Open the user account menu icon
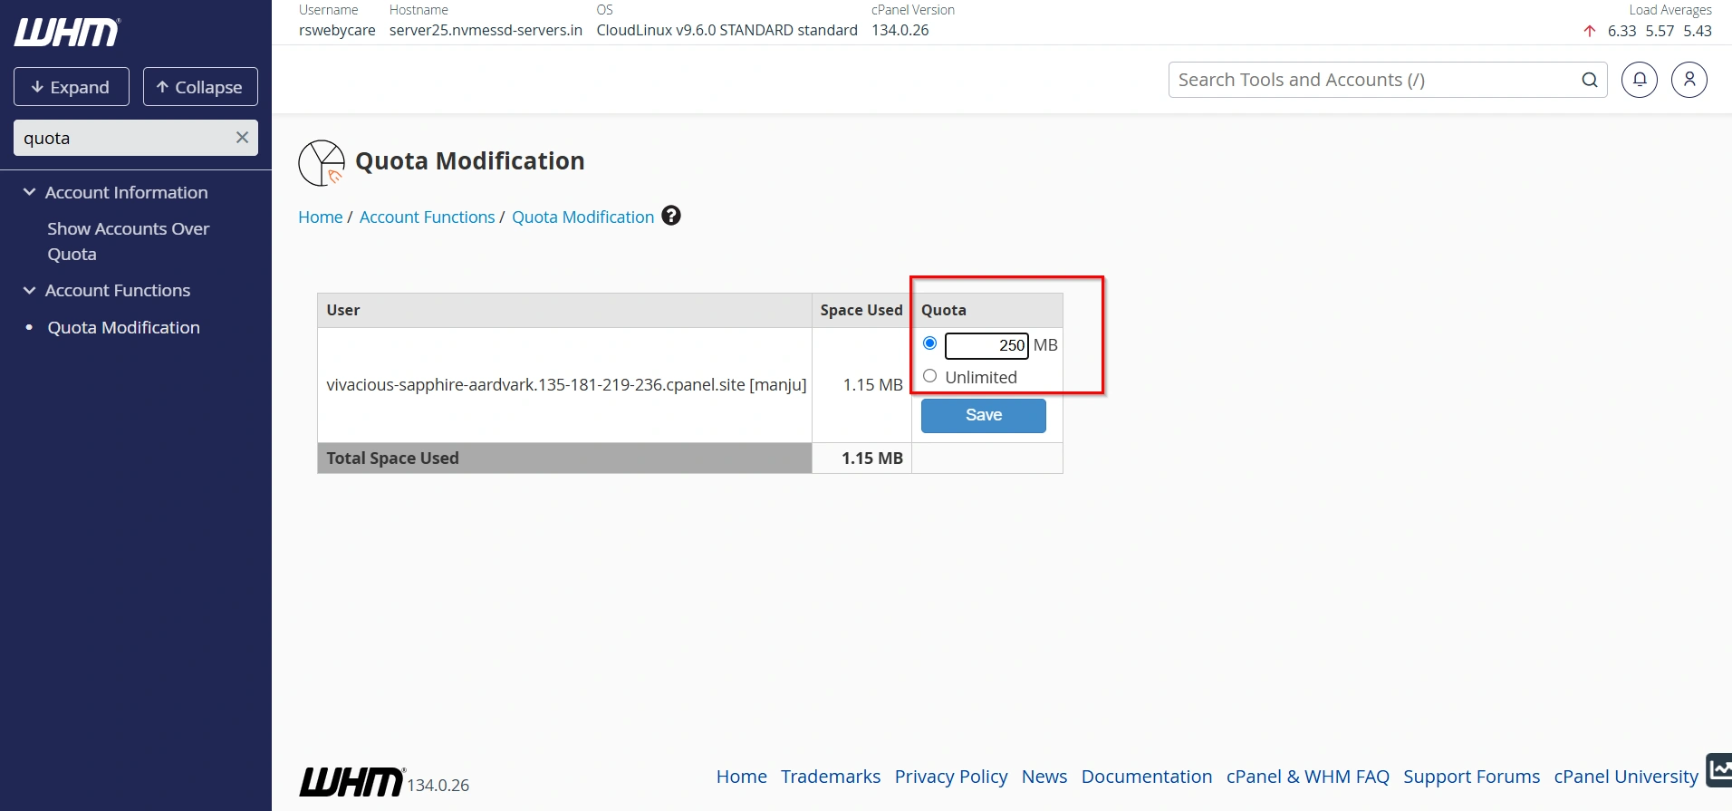This screenshot has width=1732, height=811. (1689, 80)
